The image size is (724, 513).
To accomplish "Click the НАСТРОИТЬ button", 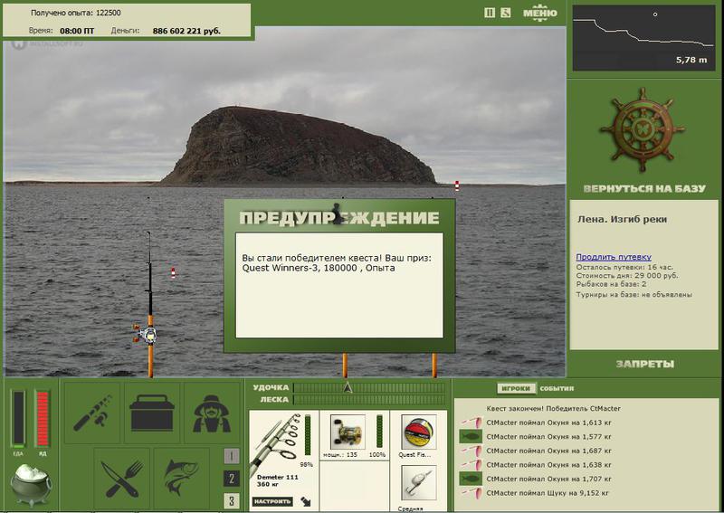I will click(x=272, y=501).
